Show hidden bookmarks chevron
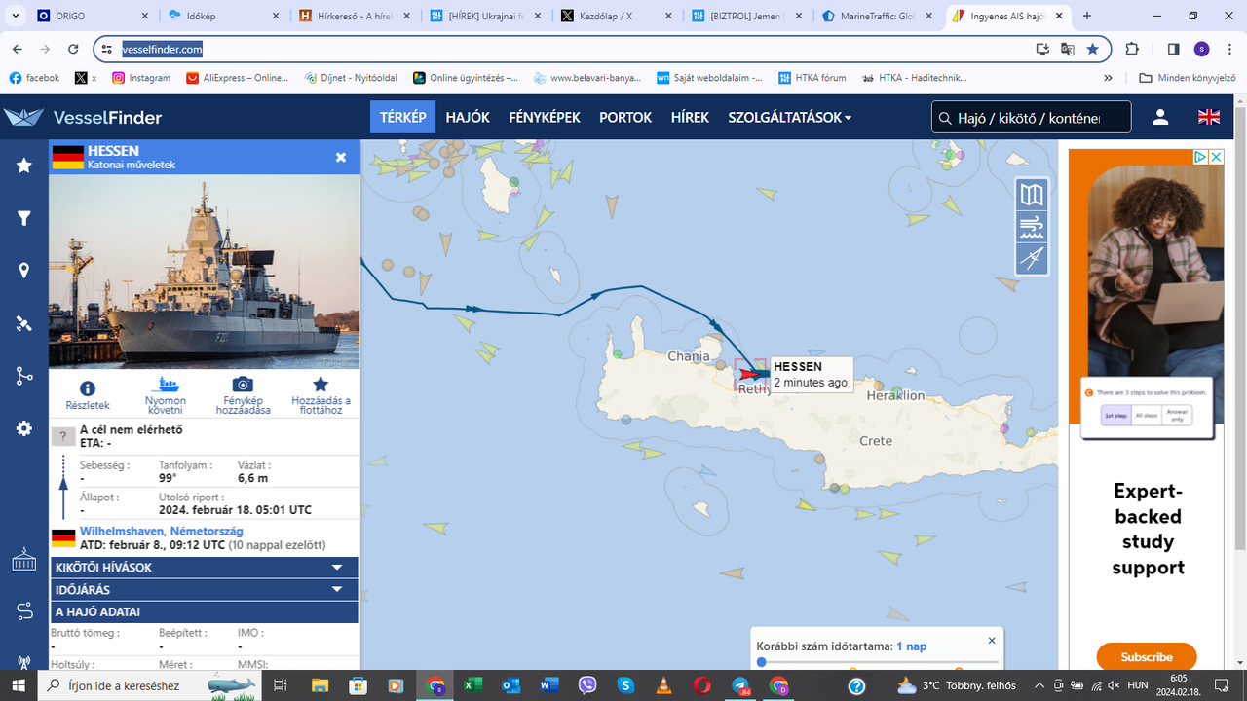Screen dimensions: 1247x701 (x=1108, y=78)
